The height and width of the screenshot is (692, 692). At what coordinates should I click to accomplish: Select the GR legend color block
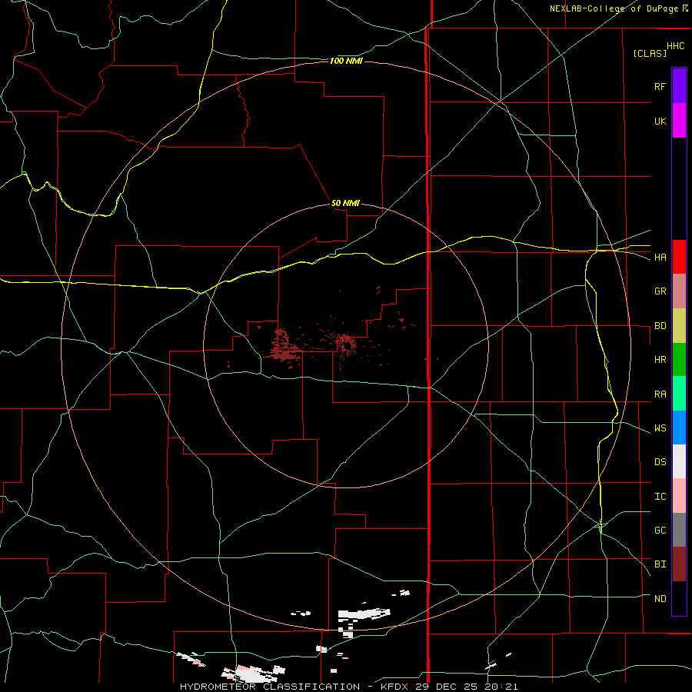[x=679, y=291]
